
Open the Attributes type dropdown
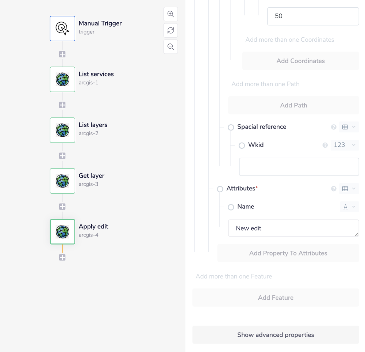click(349, 189)
